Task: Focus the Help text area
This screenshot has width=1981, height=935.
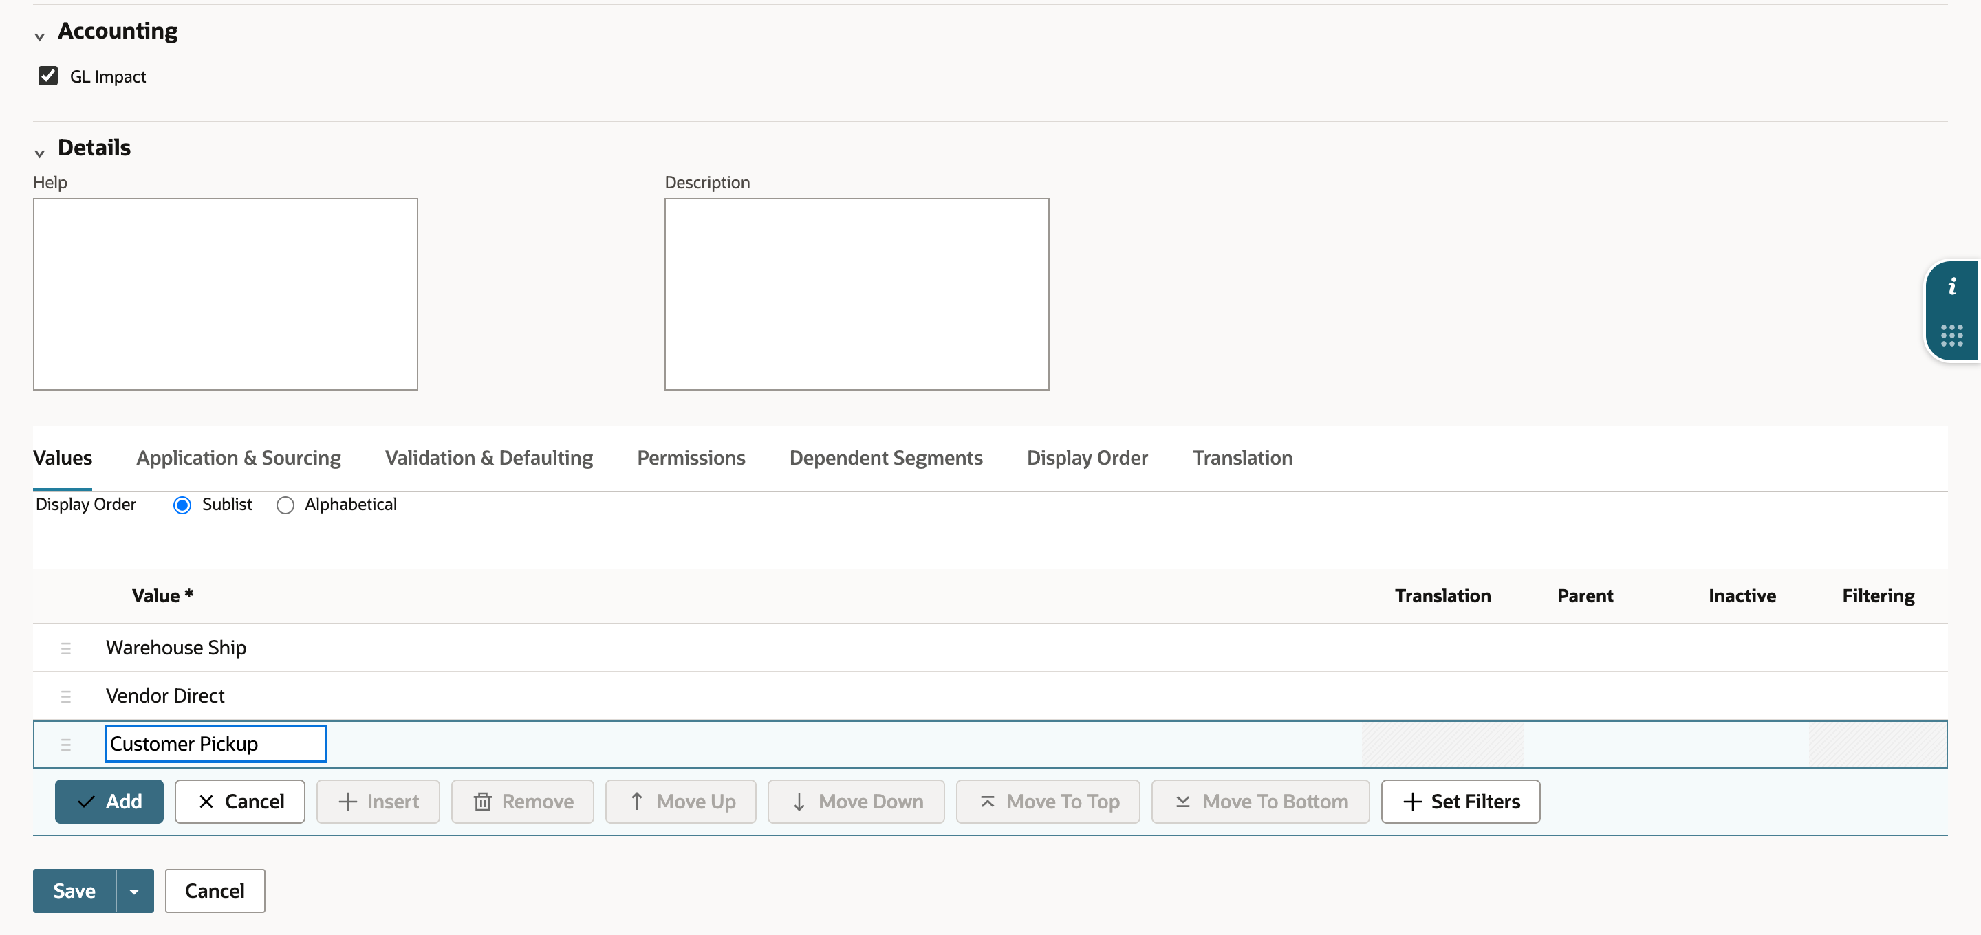Action: (x=226, y=294)
